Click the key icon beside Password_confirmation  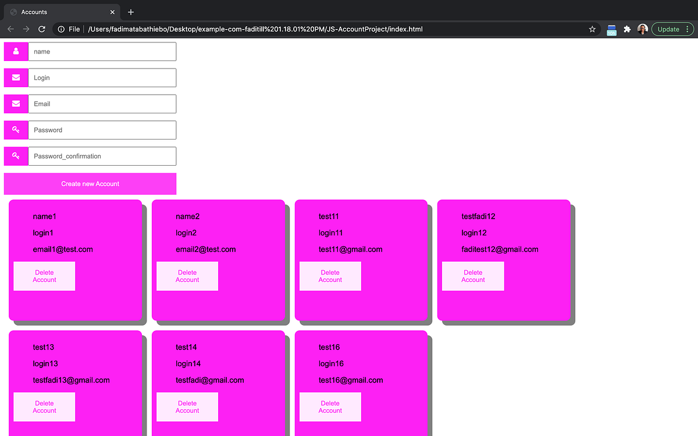tap(16, 156)
